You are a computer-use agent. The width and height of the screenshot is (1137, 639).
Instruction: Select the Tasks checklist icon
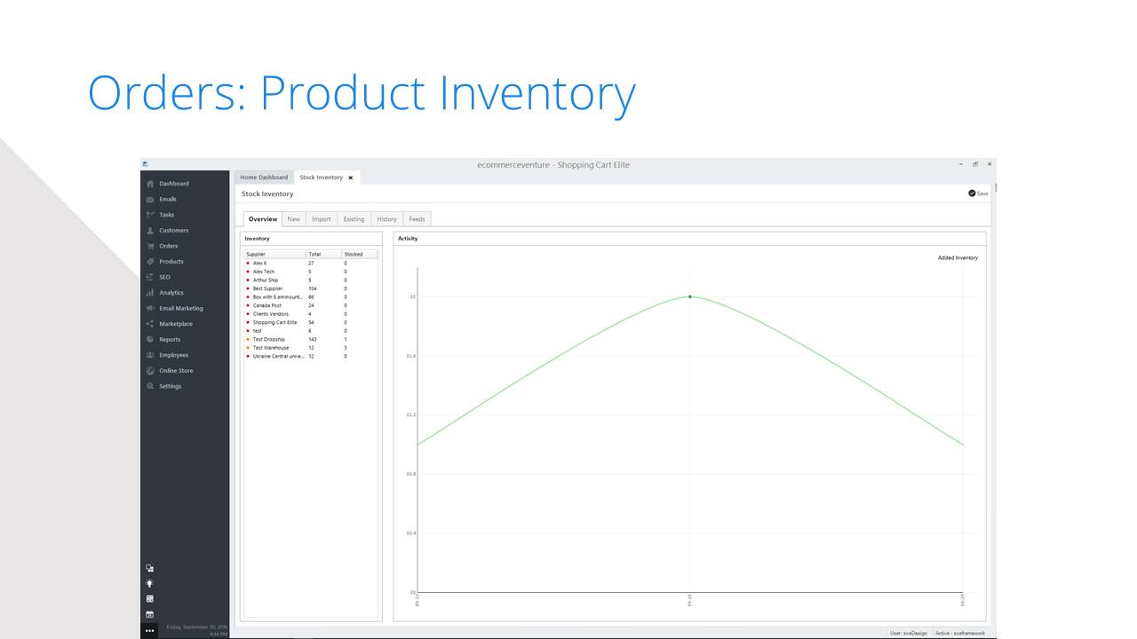(x=150, y=215)
